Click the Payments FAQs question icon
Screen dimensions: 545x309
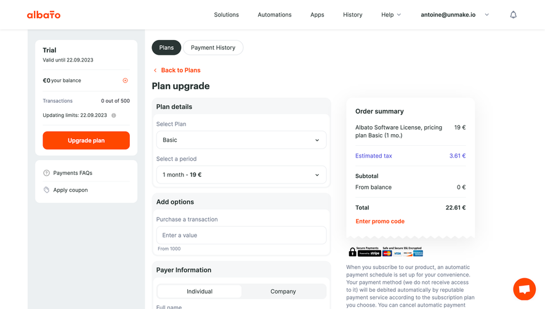click(46, 173)
